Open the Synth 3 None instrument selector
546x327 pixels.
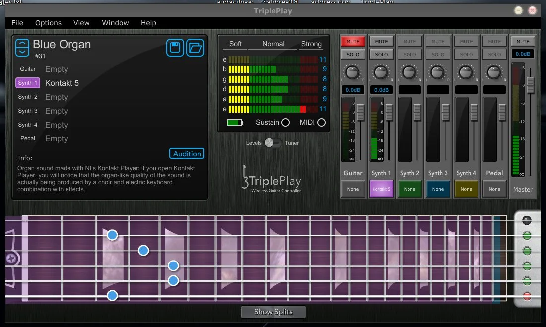[x=438, y=189]
